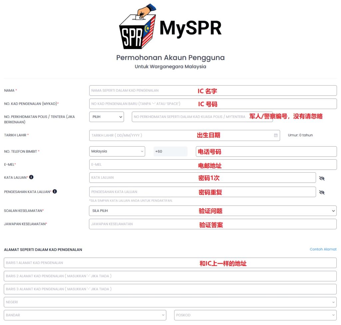The height and width of the screenshot is (325, 341).
Task: Click the MySPR title text
Action: 190,29
